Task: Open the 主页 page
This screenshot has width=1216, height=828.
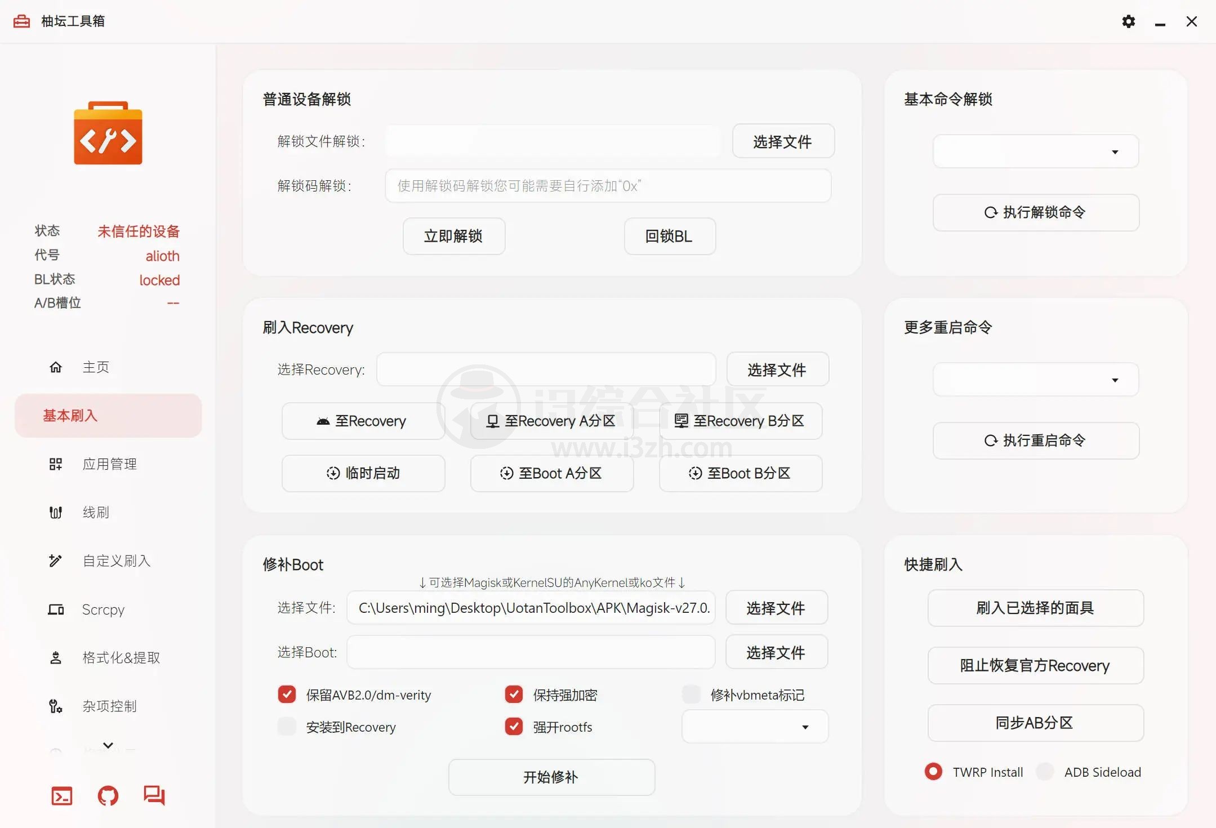Action: [108, 367]
